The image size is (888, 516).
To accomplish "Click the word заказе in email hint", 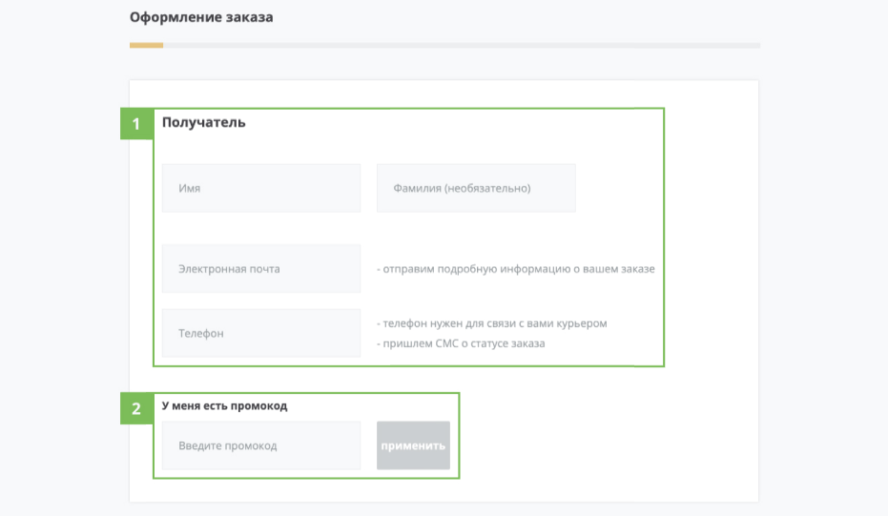I will [636, 269].
